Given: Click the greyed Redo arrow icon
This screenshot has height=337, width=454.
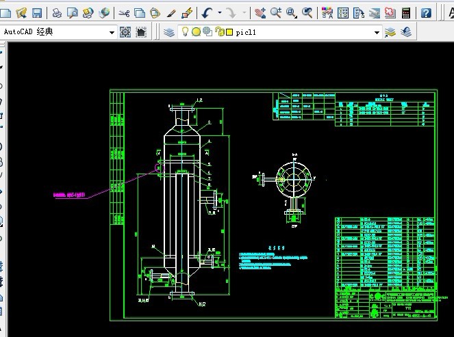Looking at the screenshot, I should click(x=231, y=13).
